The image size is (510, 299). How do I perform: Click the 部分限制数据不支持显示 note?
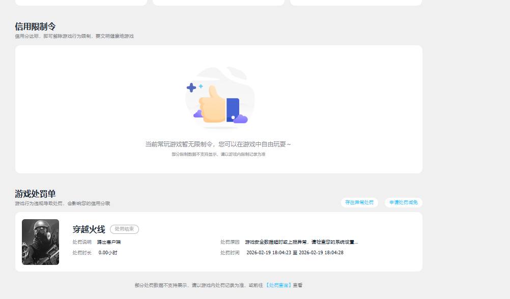[x=218, y=155]
